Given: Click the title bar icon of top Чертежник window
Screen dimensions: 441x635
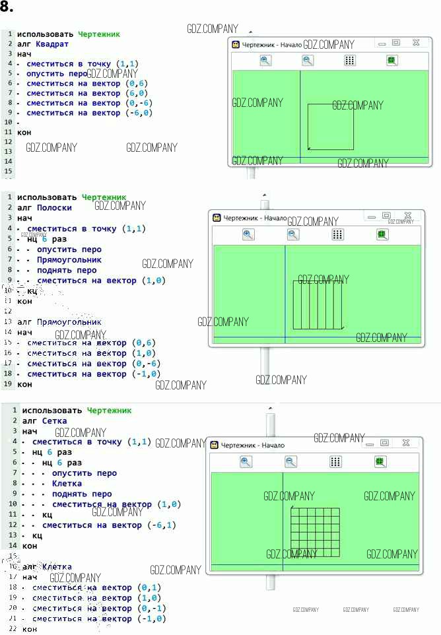Looking at the screenshot, I should pyautogui.click(x=236, y=44).
